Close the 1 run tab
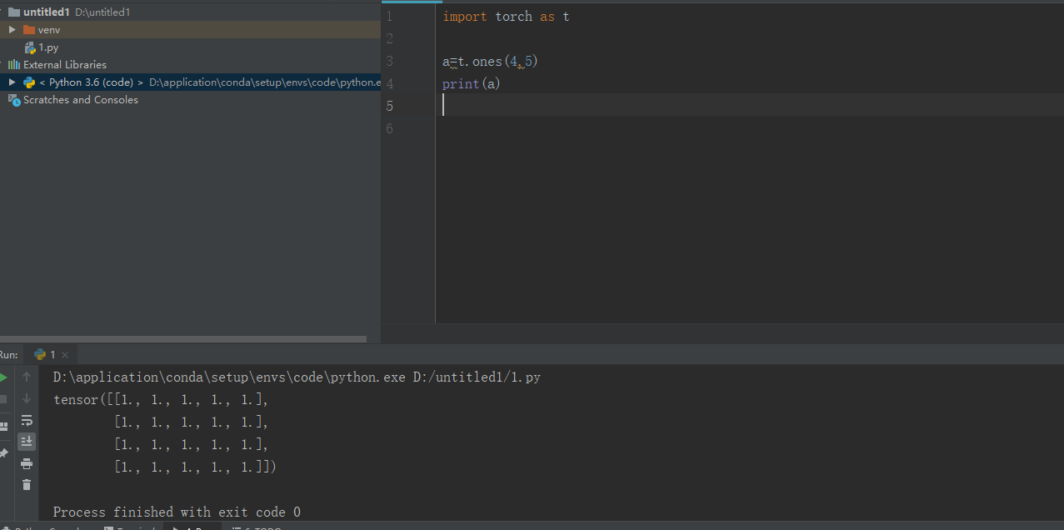The image size is (1064, 530). click(x=64, y=353)
